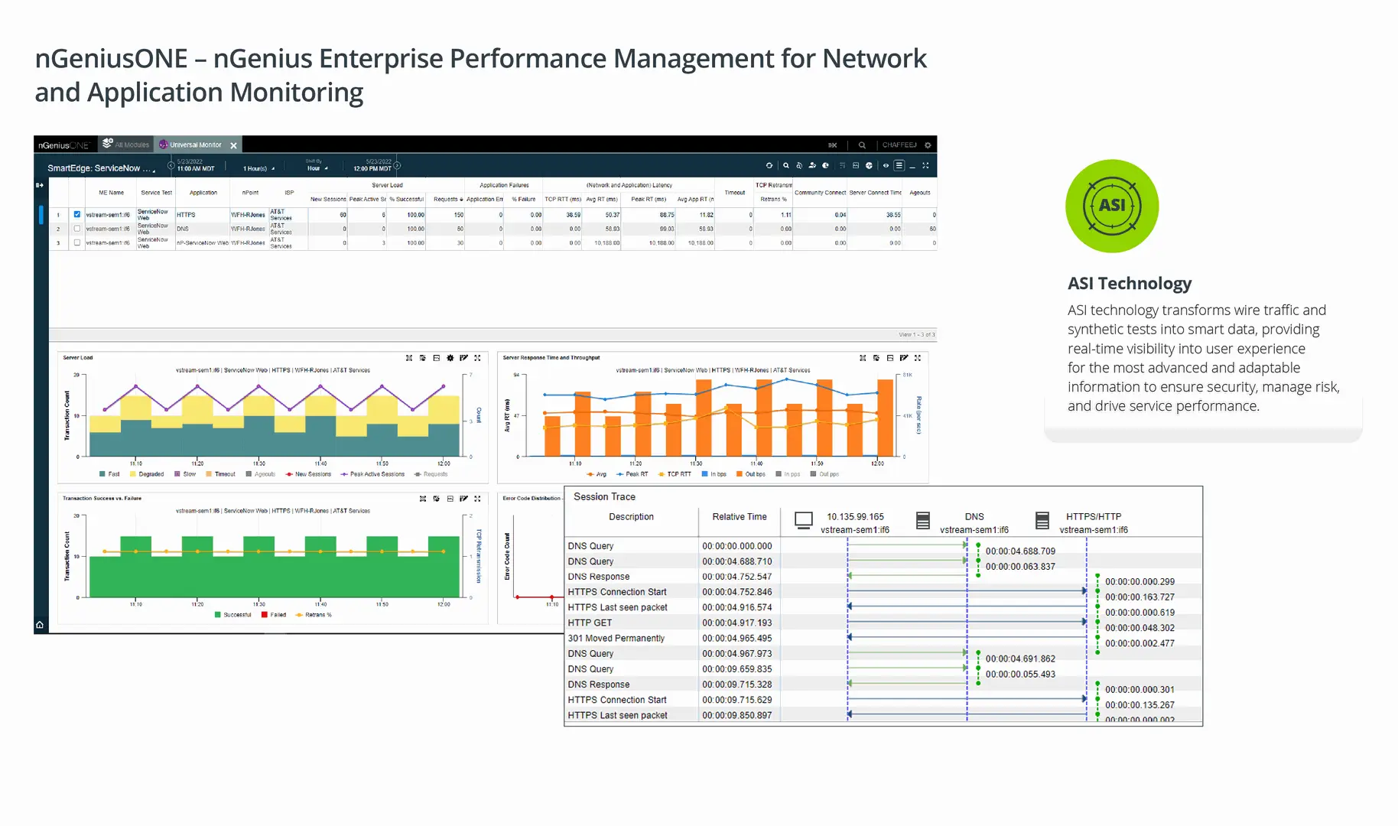
Task: Check the DNS row checkbox
Action: 76,229
